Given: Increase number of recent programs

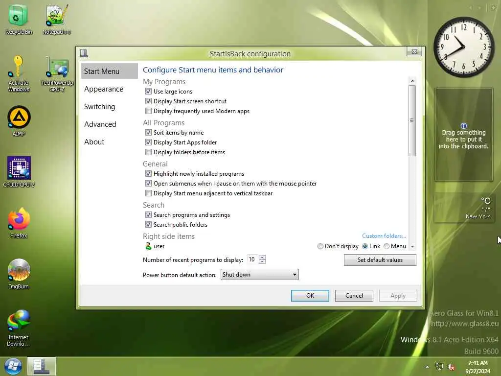Looking at the screenshot, I should (x=262, y=257).
